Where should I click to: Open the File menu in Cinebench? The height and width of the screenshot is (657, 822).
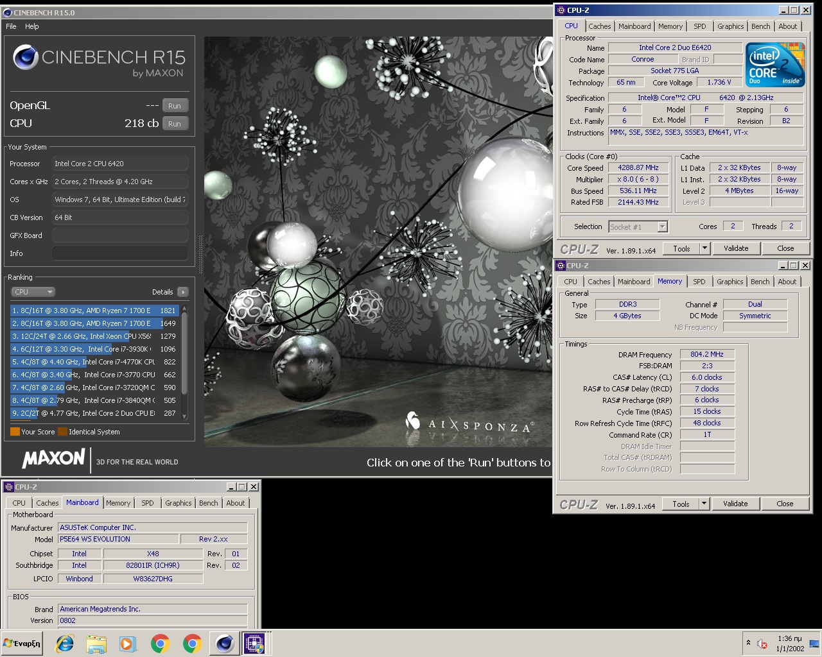[11, 26]
